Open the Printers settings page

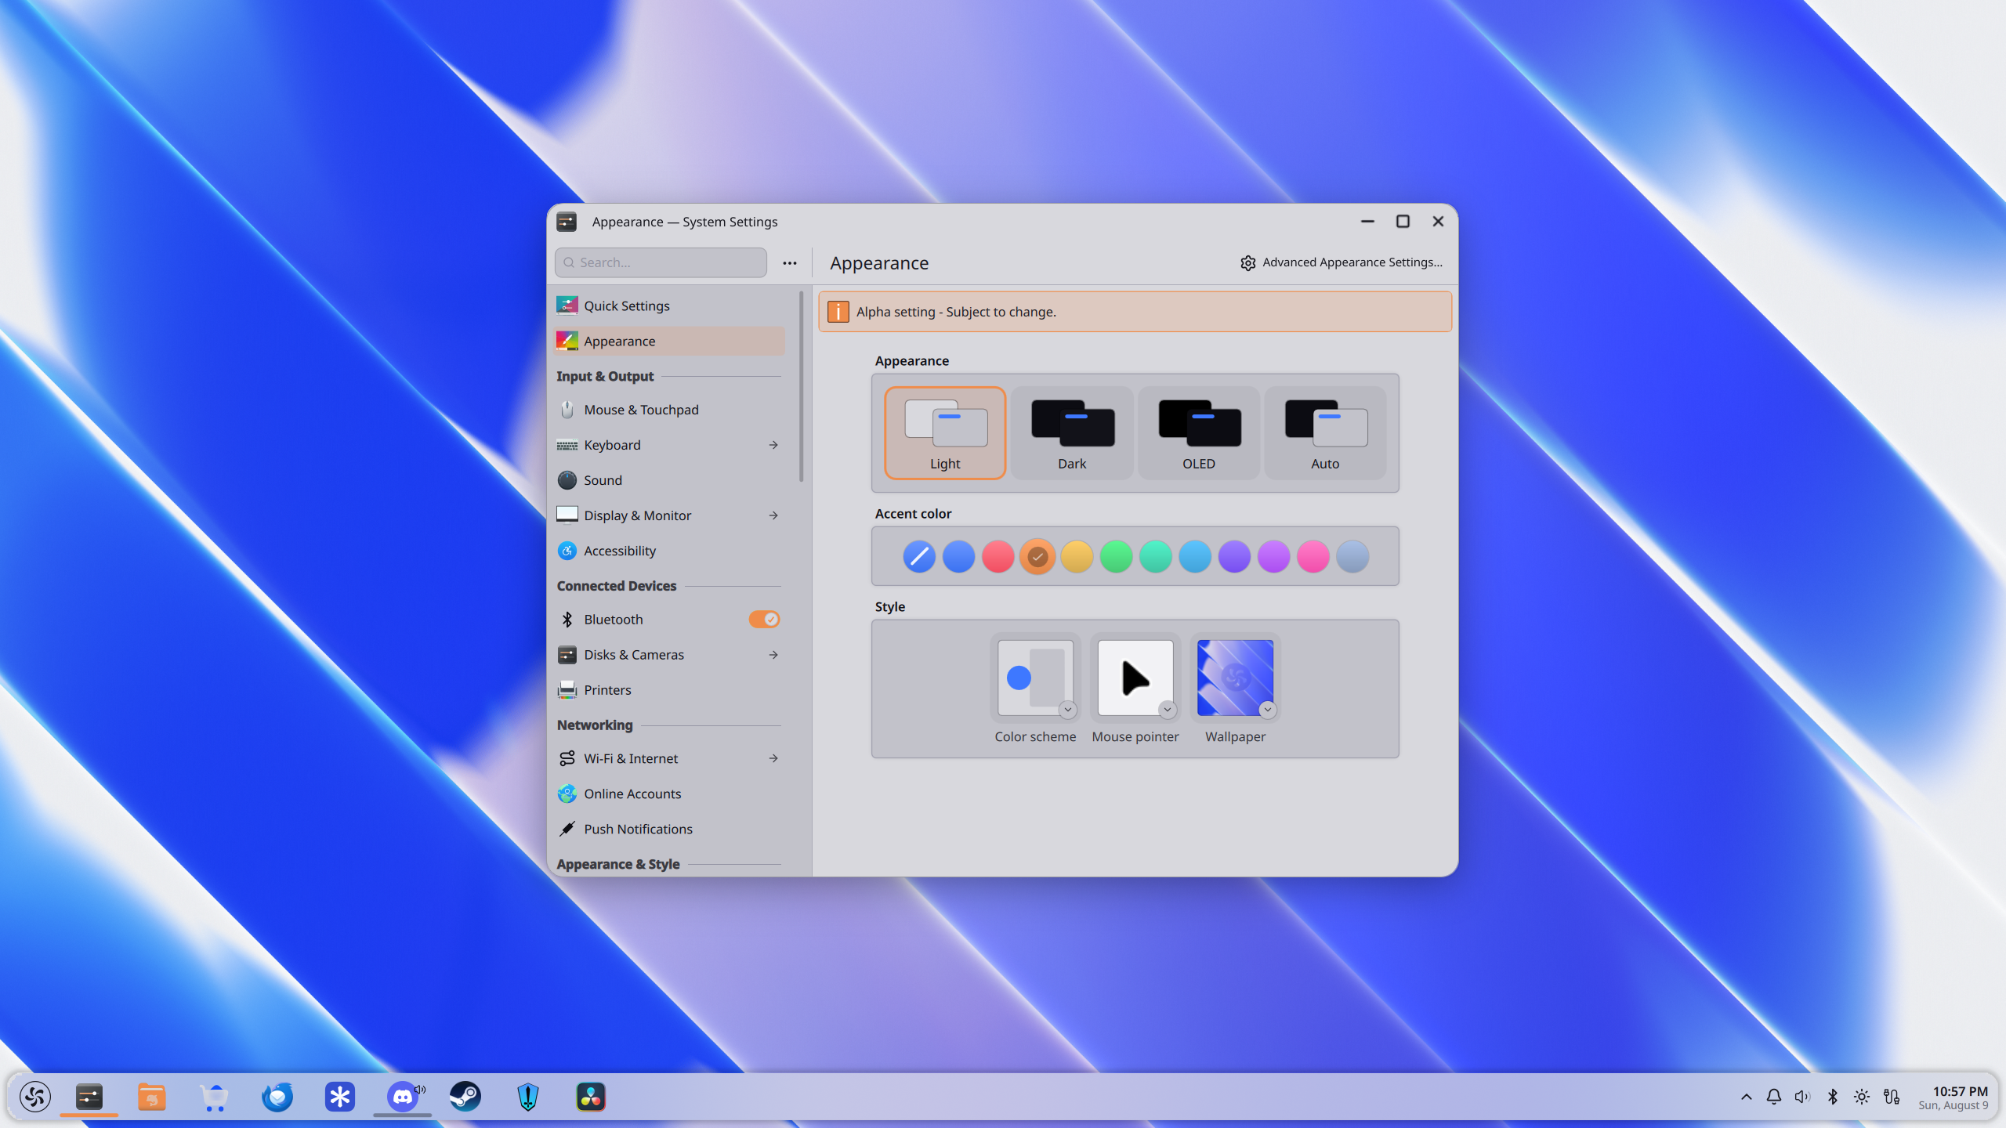[x=669, y=690]
